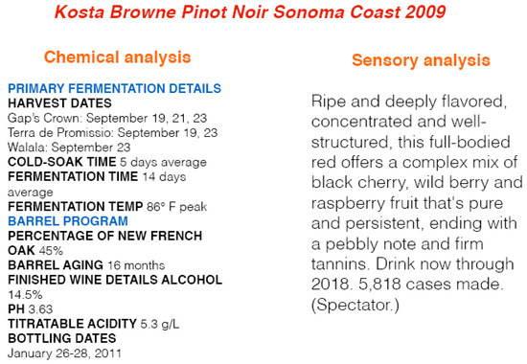Screen dimensions: 527x364
Task: Click the Harvest Dates label
Action: pos(59,103)
